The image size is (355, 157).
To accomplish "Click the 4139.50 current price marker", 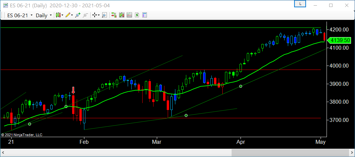I will pyautogui.click(x=339, y=40).
